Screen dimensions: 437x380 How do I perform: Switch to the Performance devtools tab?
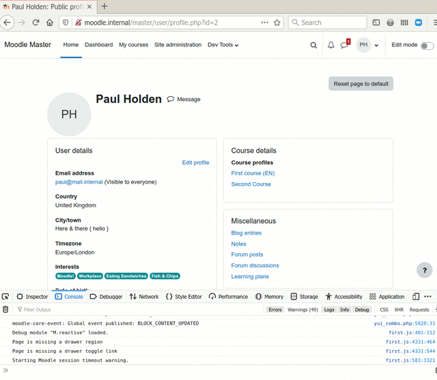228,297
